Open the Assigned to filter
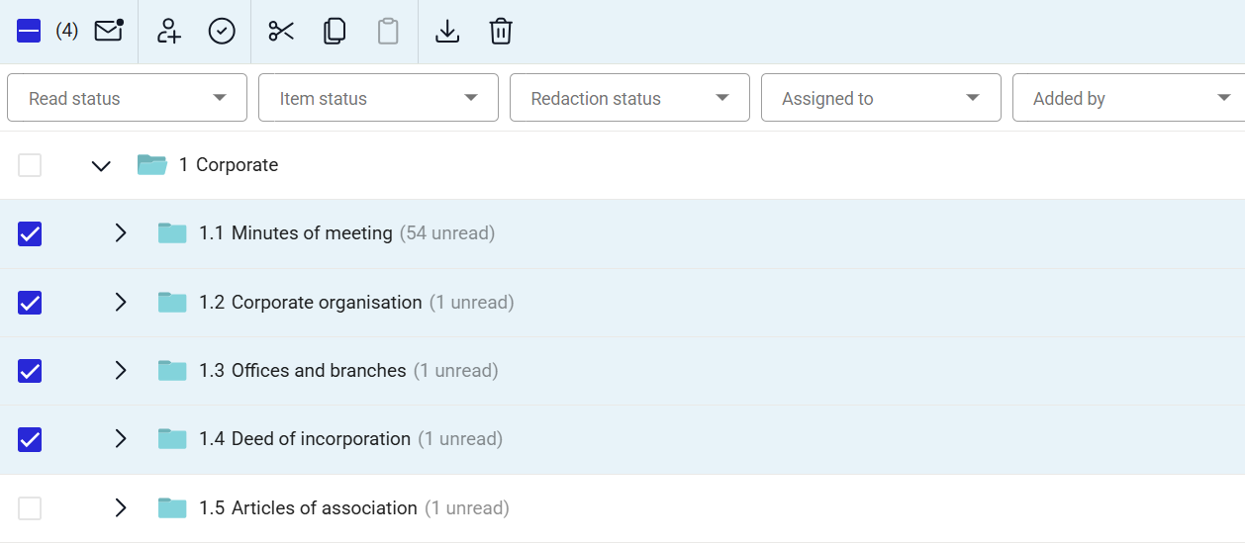 [x=881, y=98]
